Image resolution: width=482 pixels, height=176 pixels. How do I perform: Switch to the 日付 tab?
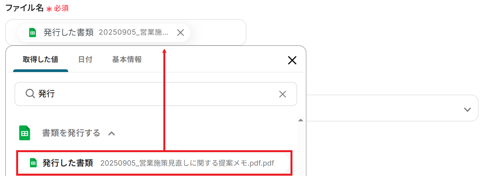coord(85,60)
